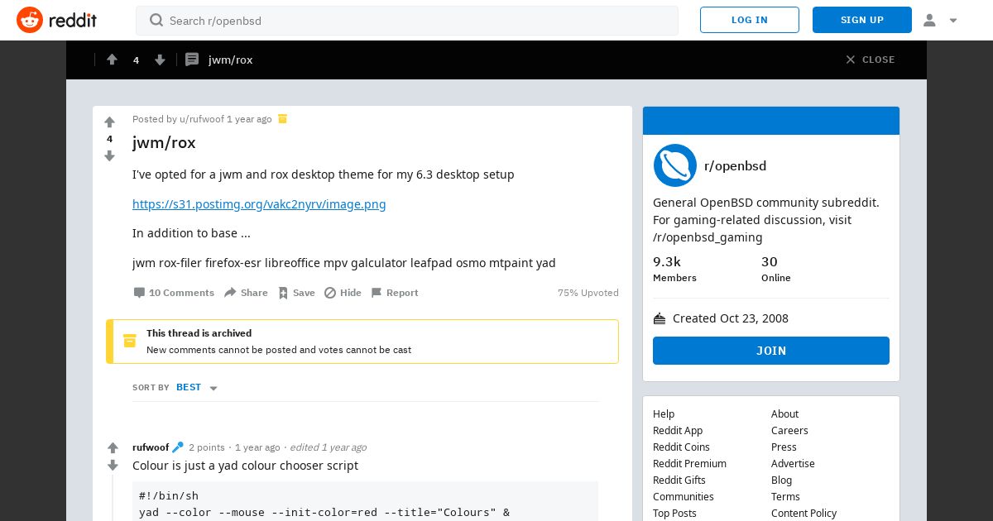Close the post overlay with CLOSE
This screenshot has height=521, width=993.
click(x=871, y=60)
